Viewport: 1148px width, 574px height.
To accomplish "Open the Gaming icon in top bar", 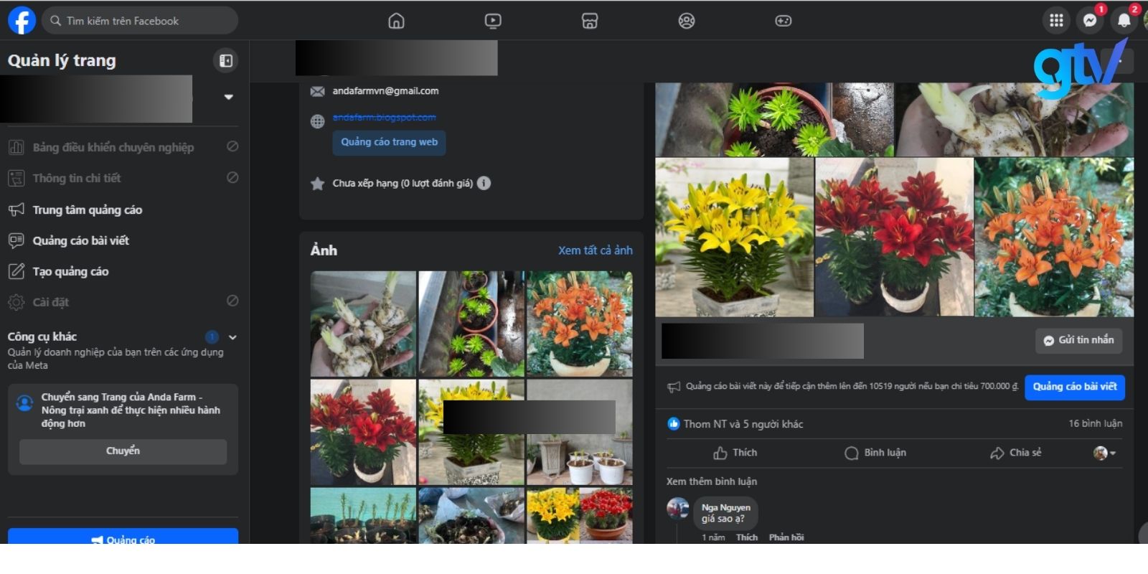I will [x=783, y=21].
